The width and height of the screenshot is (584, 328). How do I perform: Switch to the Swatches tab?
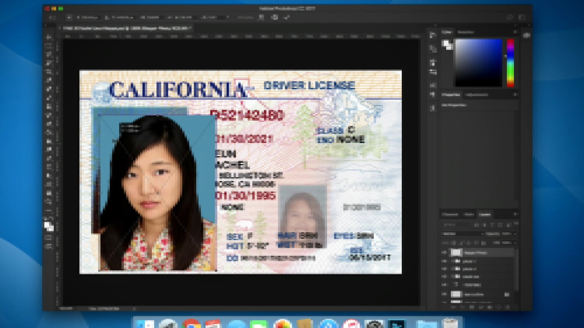click(x=466, y=32)
